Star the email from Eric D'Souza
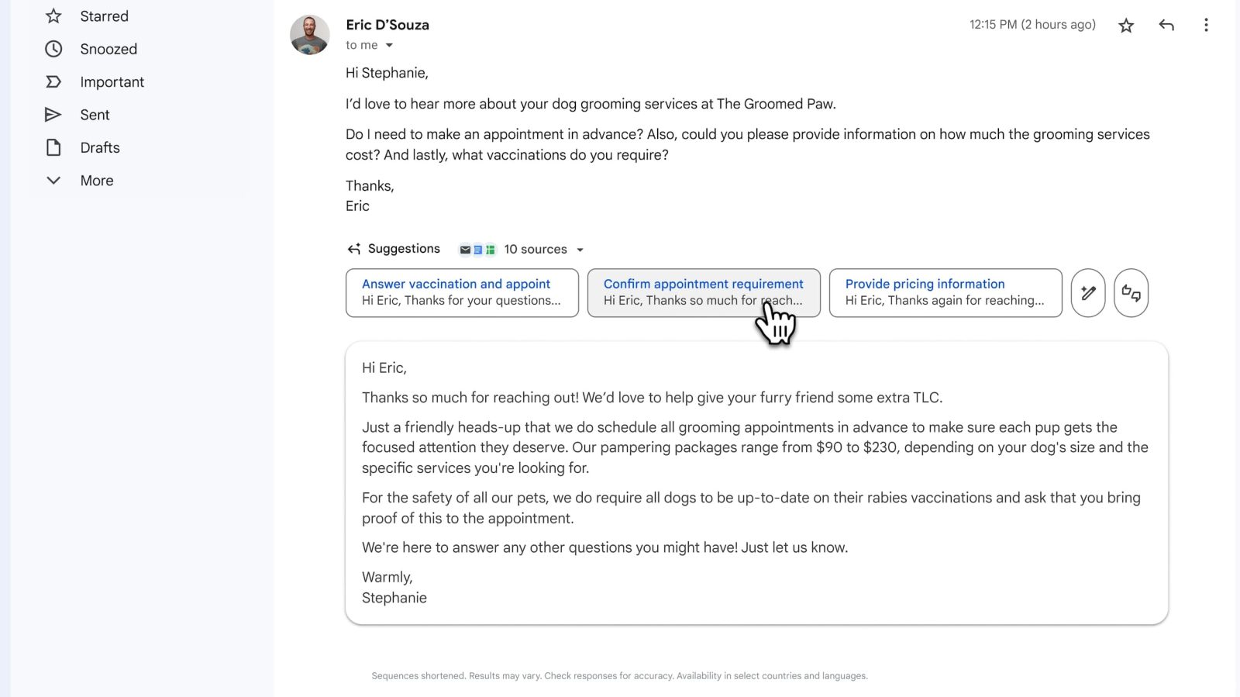Image resolution: width=1240 pixels, height=697 pixels. [x=1126, y=26]
